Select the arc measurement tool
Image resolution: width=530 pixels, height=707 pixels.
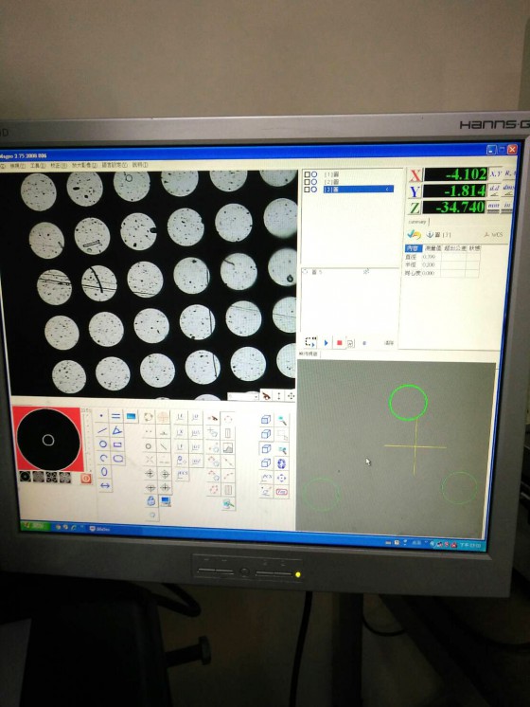(103, 458)
